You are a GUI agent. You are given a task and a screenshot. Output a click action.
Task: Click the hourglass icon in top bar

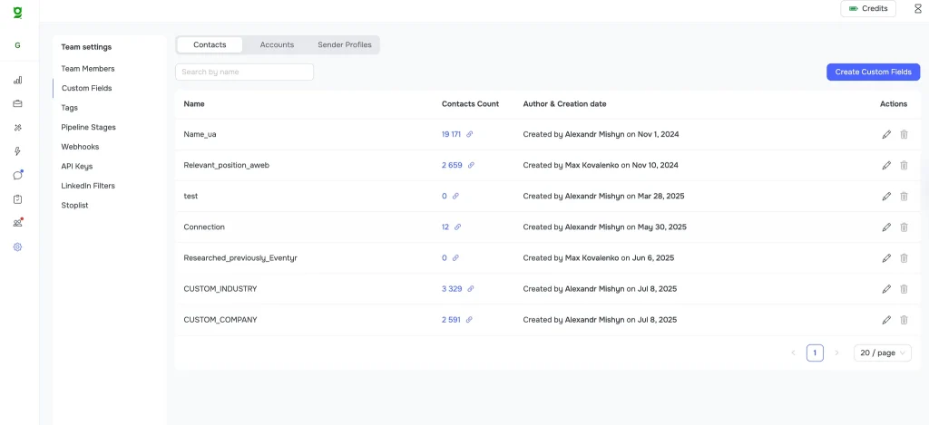click(917, 9)
